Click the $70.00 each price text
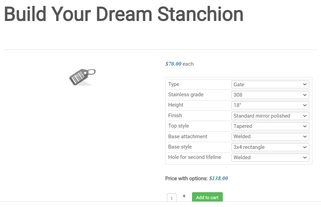Screen dimensions: 321x207 point(179,64)
